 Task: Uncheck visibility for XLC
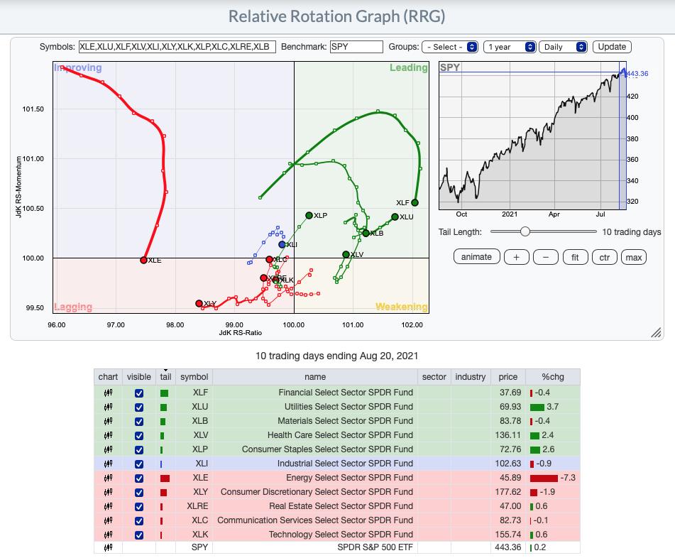coord(139,521)
